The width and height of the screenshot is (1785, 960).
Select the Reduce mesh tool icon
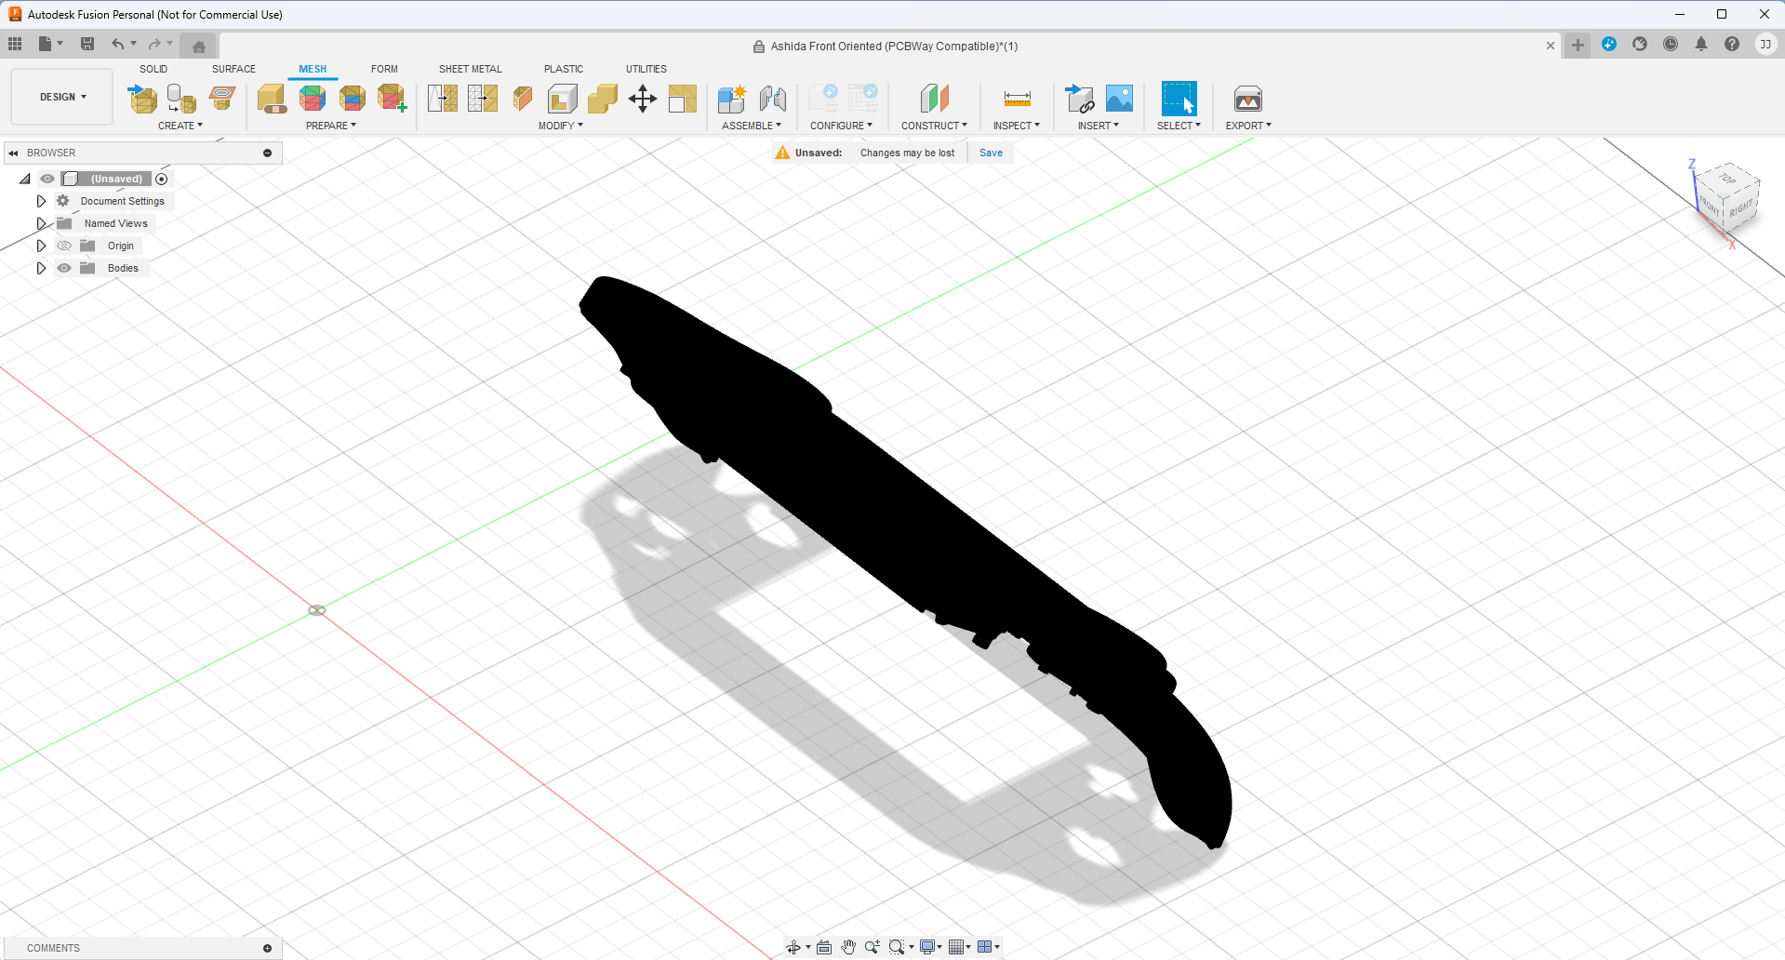coord(483,99)
